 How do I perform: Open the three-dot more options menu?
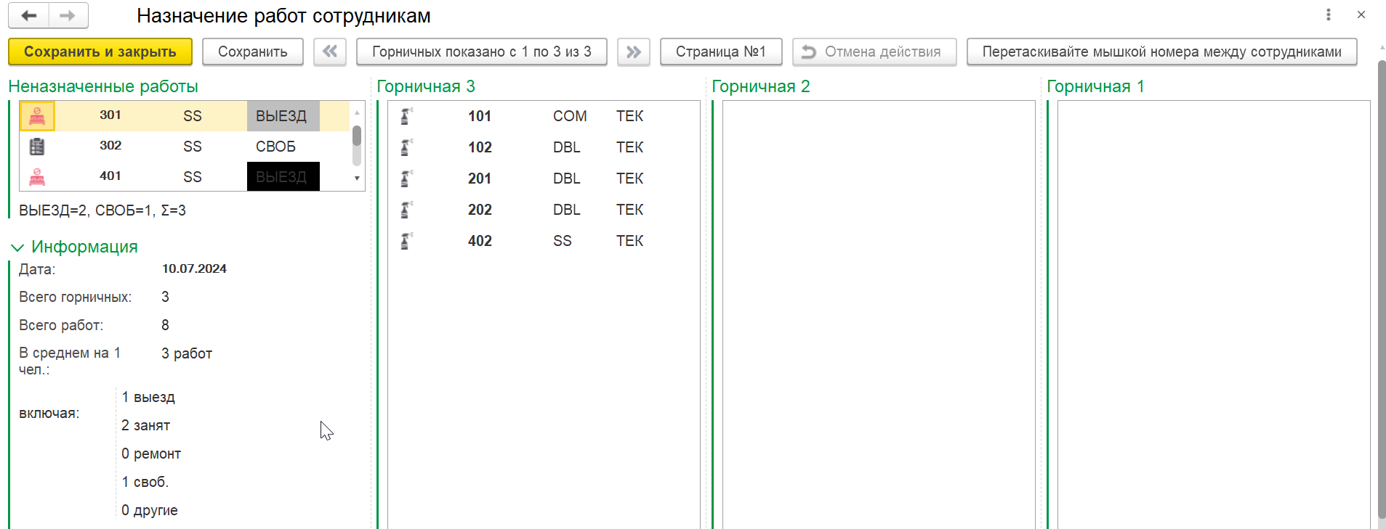1328,15
